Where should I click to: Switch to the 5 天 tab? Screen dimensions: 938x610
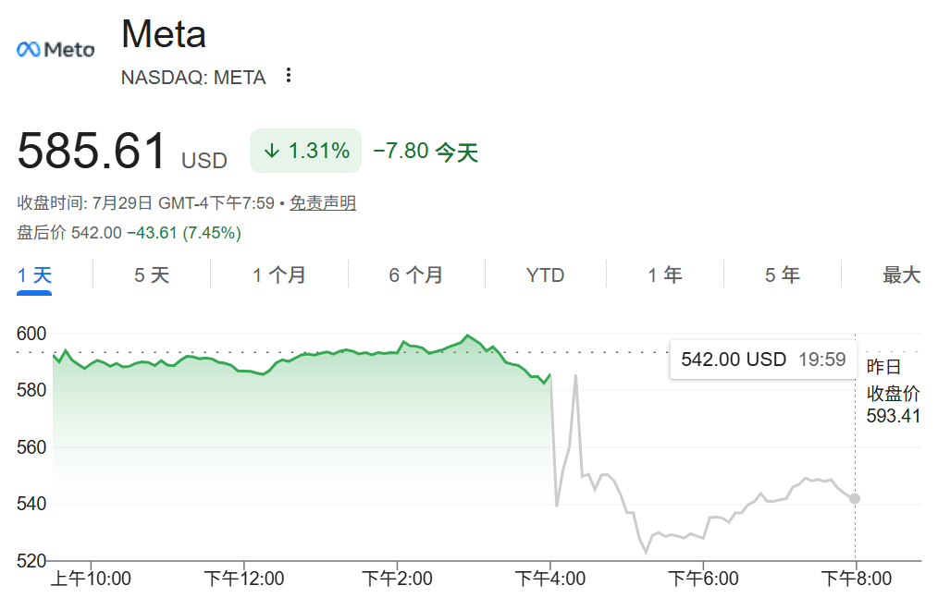[152, 275]
